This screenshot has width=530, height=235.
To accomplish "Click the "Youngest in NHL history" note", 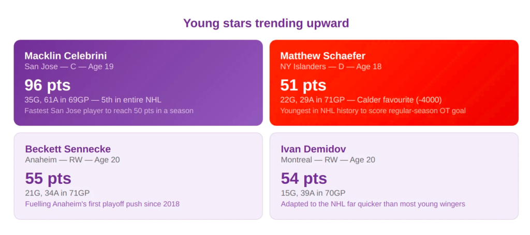I will 373,111.
